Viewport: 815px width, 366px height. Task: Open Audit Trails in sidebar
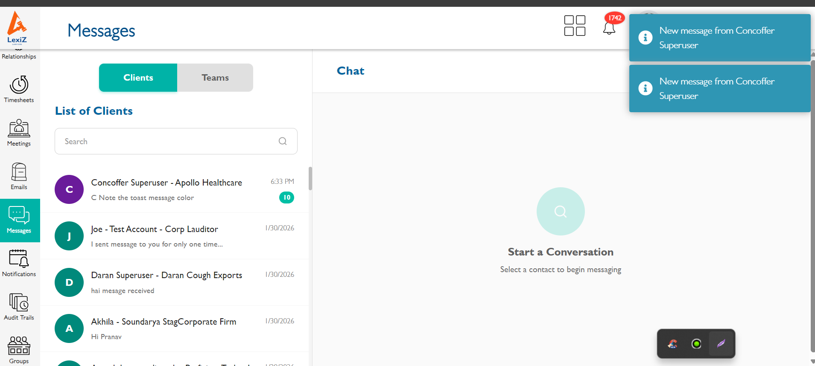19,307
